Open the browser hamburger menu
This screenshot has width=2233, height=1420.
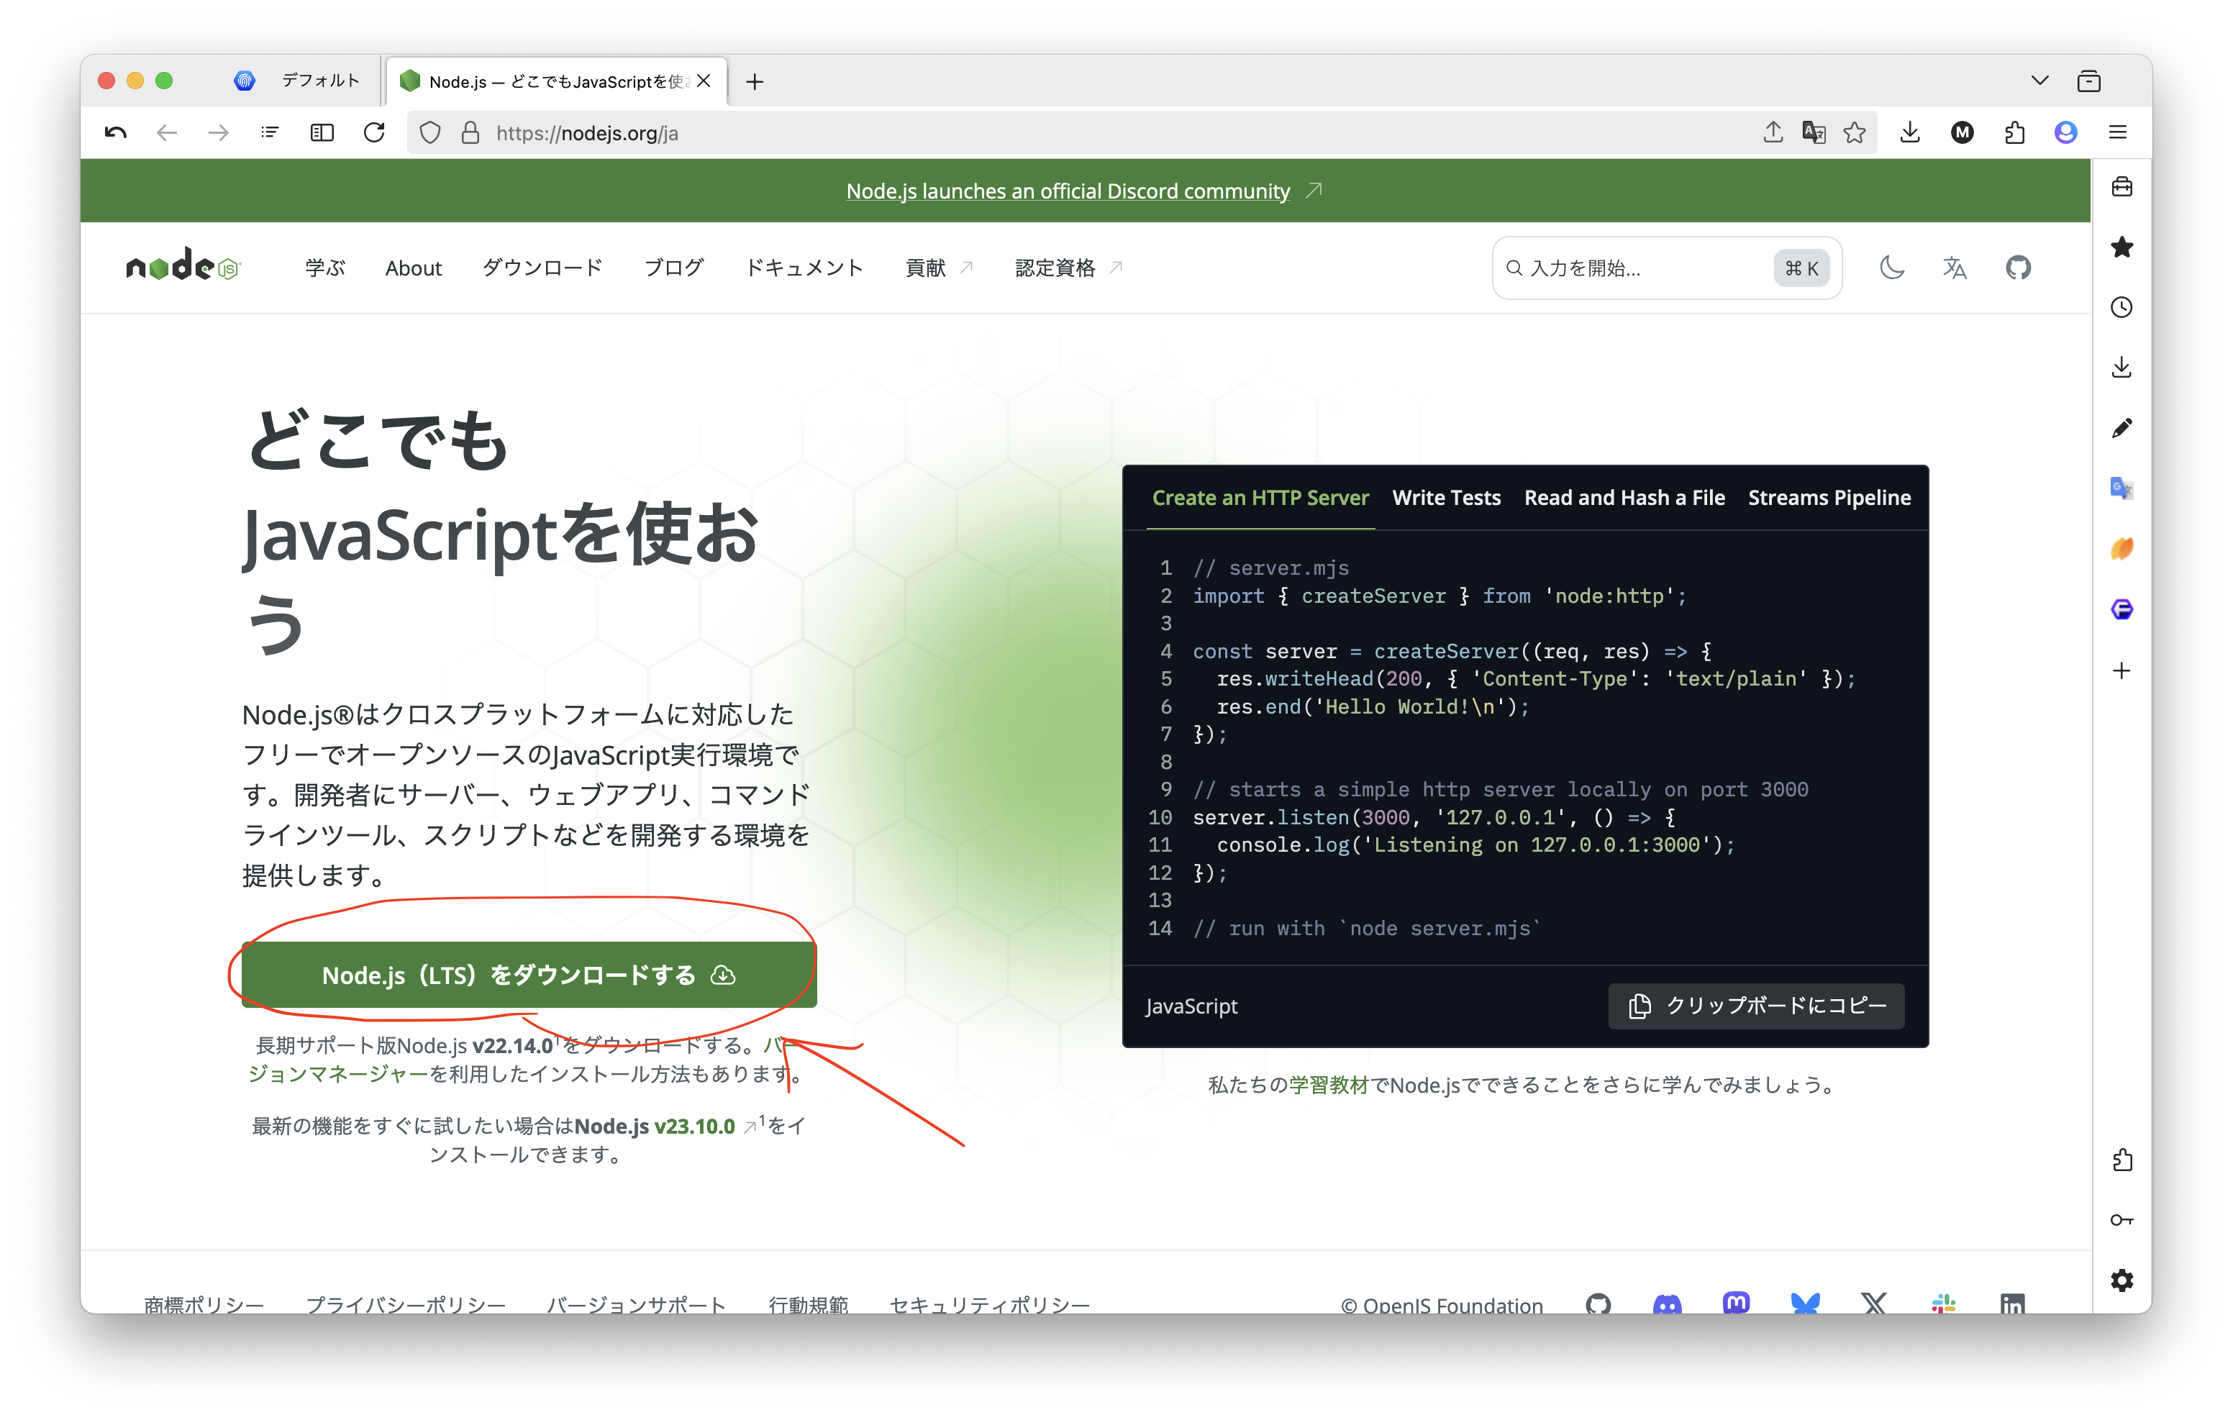coord(2118,132)
